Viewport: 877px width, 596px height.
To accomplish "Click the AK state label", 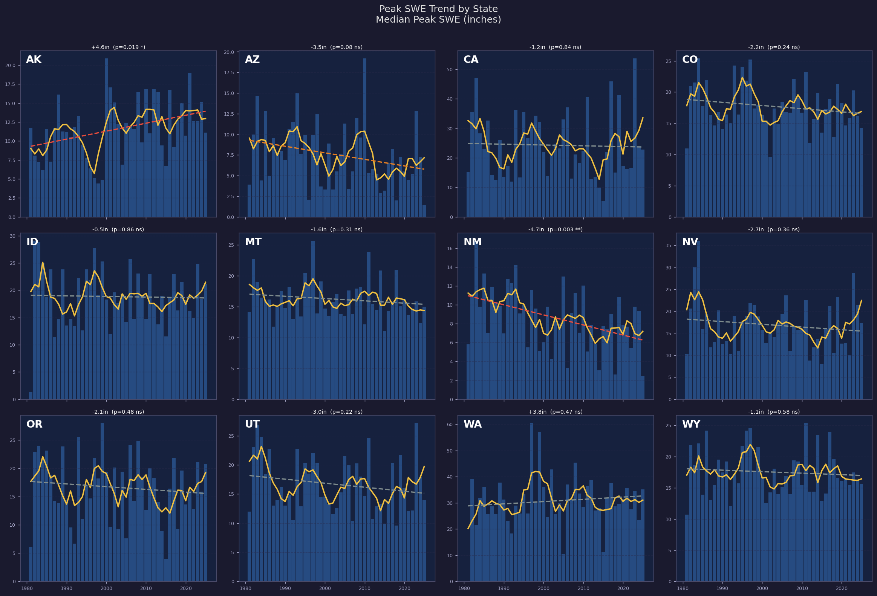I will click(x=34, y=60).
